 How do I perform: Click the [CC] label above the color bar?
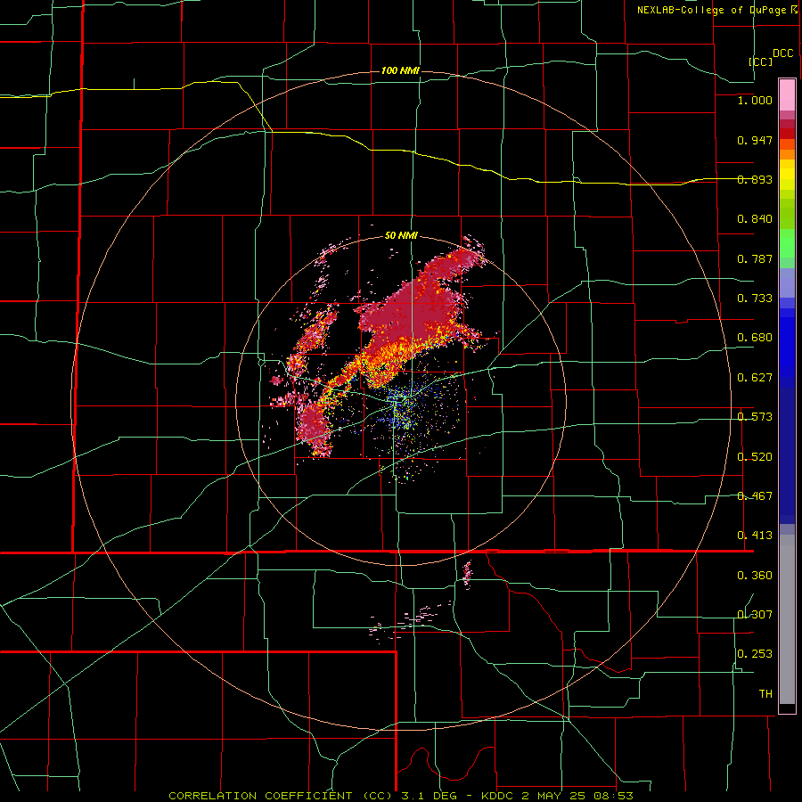click(761, 61)
